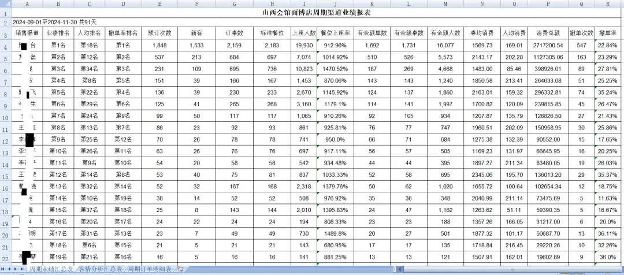Screen dimensions: 624x275
Task: Click the horizontal scrollbar at the bottom
Action: [404, 269]
